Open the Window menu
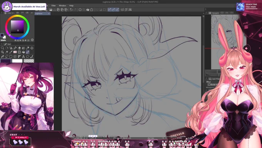 (x=62, y=5)
